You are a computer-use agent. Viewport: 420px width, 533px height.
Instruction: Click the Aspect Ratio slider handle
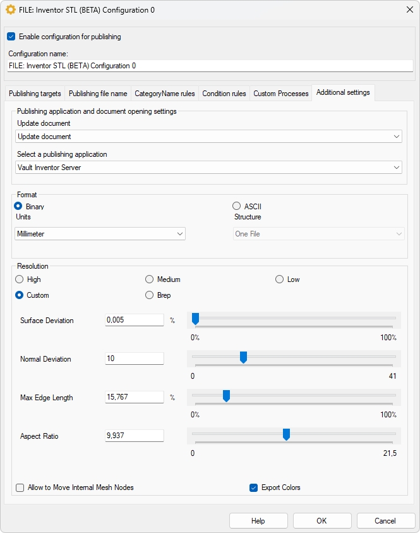pos(286,434)
